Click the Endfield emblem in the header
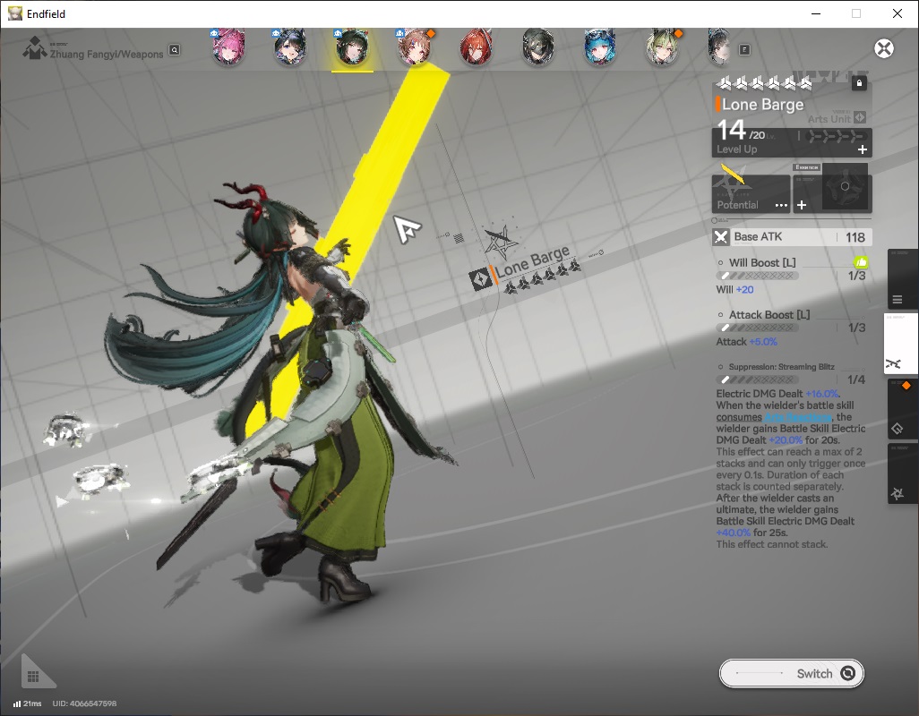 click(x=35, y=48)
